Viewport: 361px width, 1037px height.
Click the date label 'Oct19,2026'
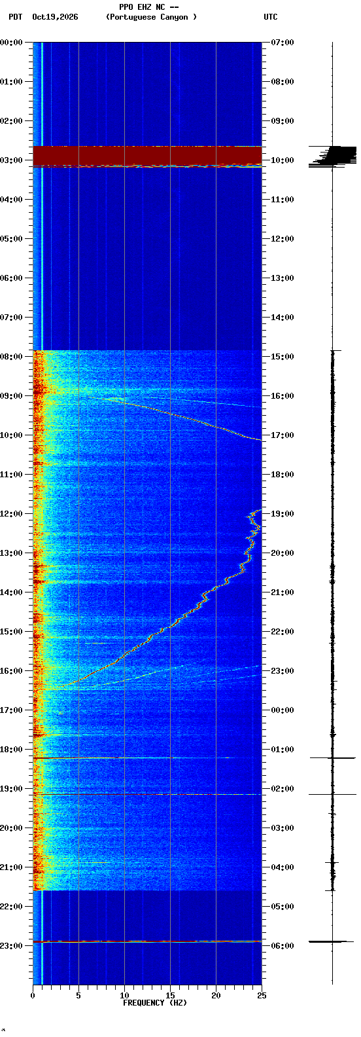tap(55, 17)
